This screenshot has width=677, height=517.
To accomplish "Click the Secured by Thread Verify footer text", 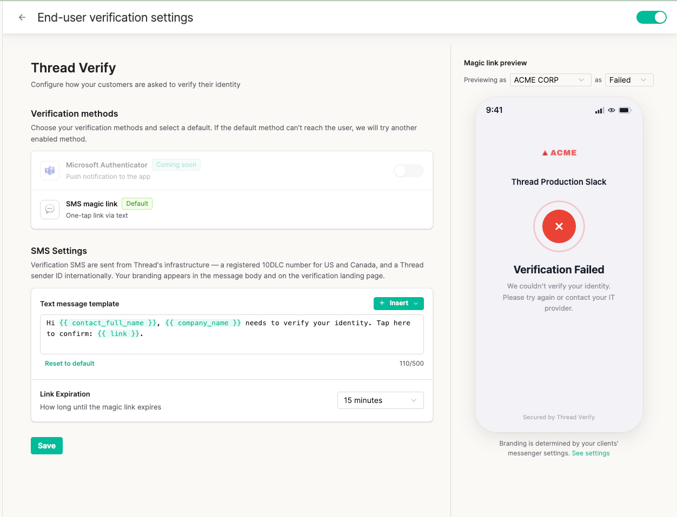I will click(559, 417).
